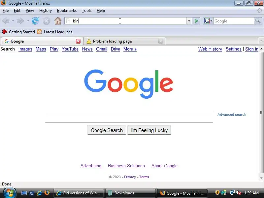Open the Bookmarks menu
The image size is (264, 198).
click(x=67, y=11)
